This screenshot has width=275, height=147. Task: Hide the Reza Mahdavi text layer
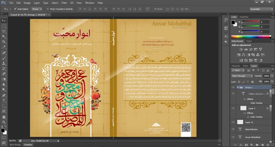233,129
